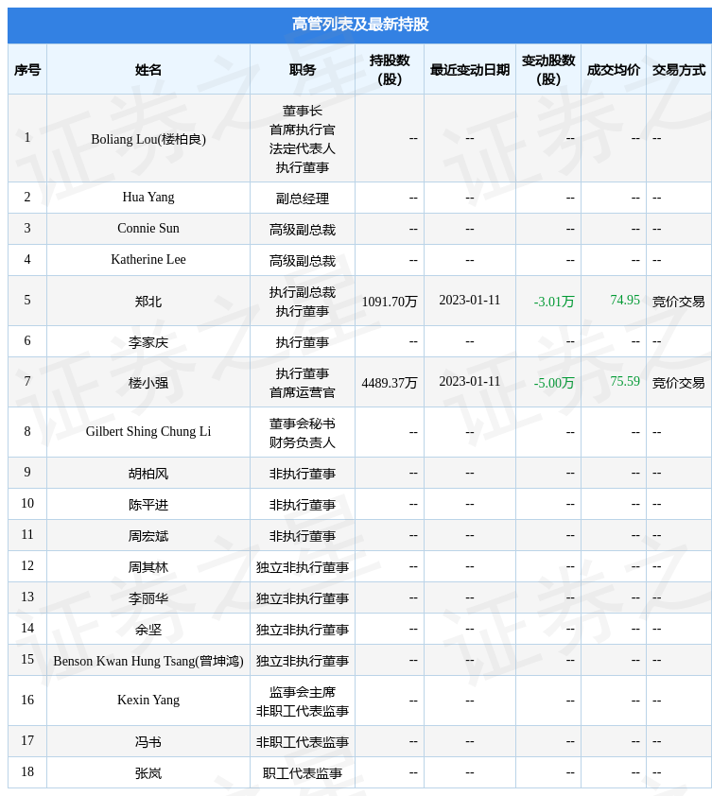Screen dimensions: 712x796
Task: Click 非执行董事 in 胡柏风's row
Action: point(303,474)
